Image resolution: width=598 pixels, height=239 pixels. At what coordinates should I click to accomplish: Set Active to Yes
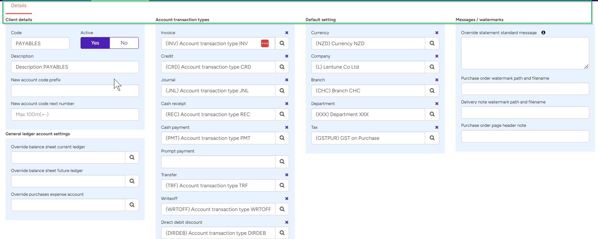click(95, 43)
